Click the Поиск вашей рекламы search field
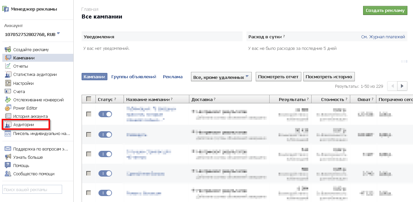Image resolution: width=413 pixels, height=202 pixels. [x=32, y=189]
